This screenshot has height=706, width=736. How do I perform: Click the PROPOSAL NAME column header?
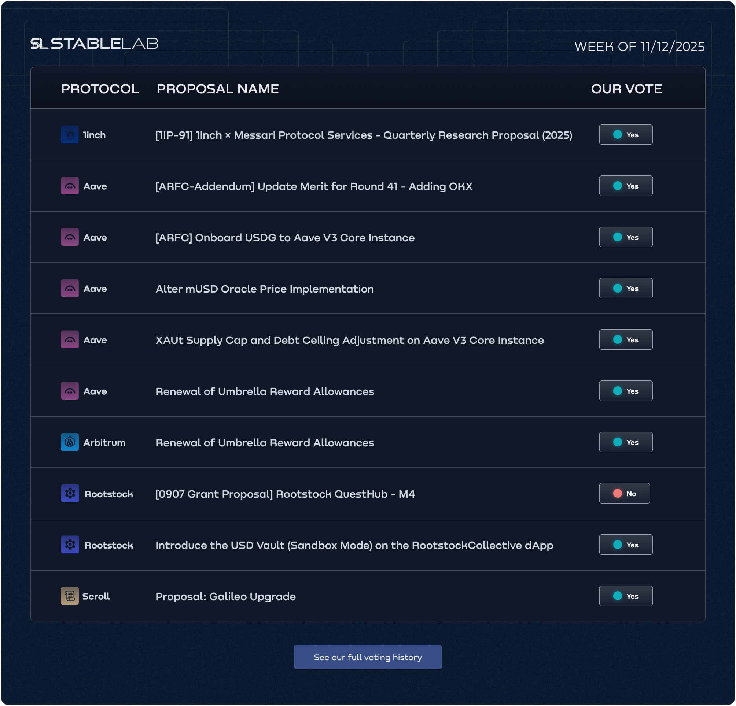[x=217, y=89]
